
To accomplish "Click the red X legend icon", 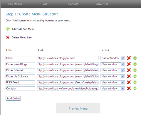I will click(x=8, y=37).
